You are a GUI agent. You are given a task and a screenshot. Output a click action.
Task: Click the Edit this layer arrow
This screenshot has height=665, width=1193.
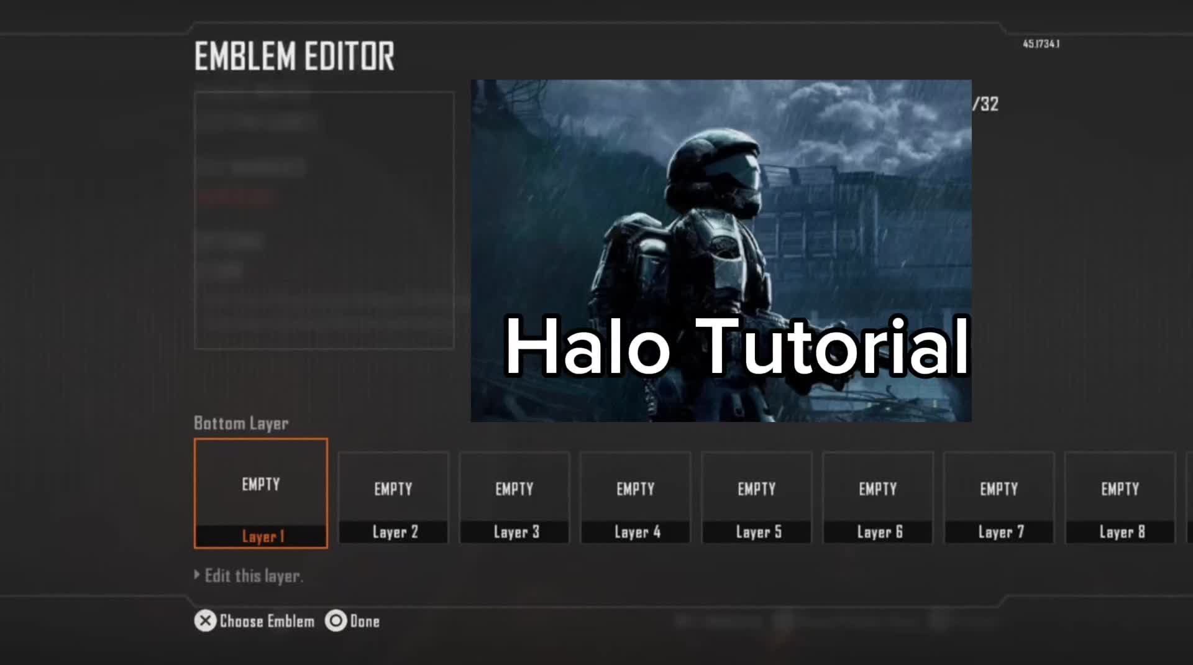tap(197, 575)
